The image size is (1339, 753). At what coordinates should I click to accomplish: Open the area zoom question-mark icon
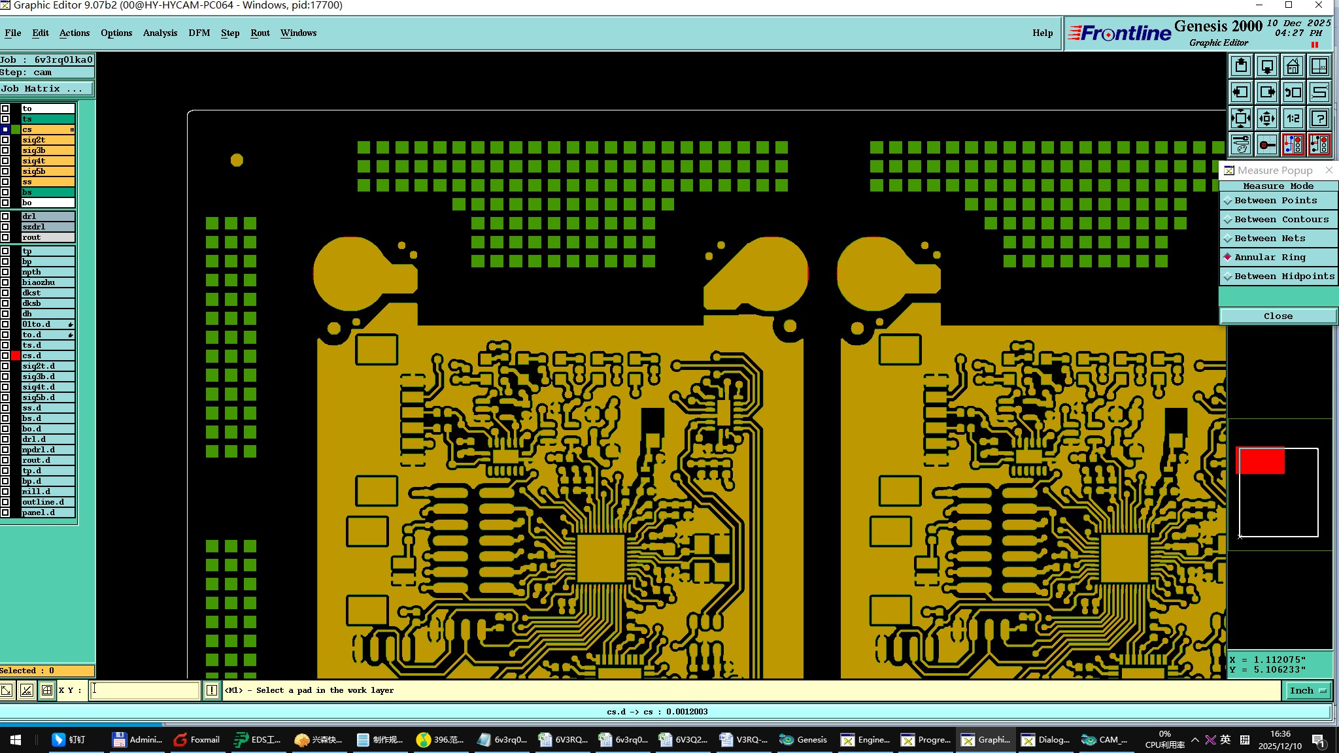coord(1319,119)
